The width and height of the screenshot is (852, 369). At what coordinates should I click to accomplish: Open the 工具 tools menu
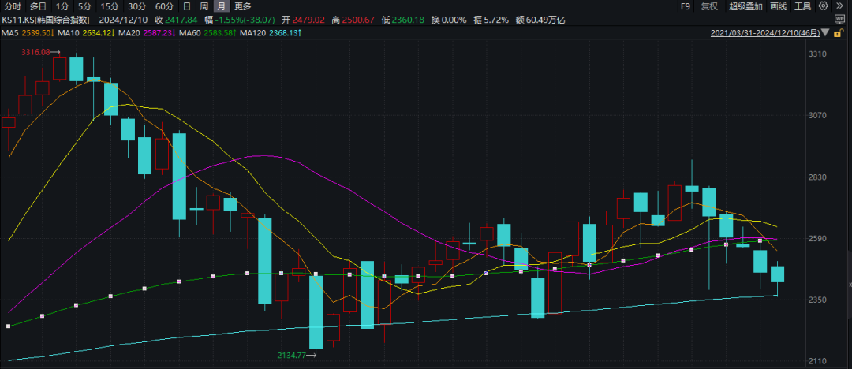point(802,6)
